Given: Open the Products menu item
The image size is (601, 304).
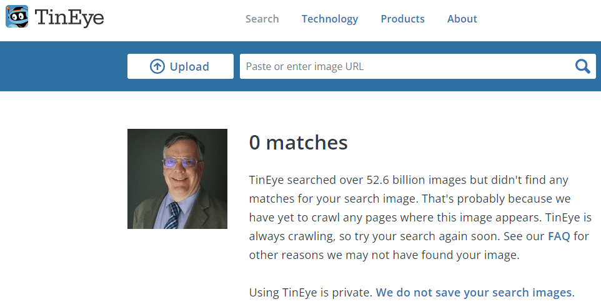Looking at the screenshot, I should point(402,19).
